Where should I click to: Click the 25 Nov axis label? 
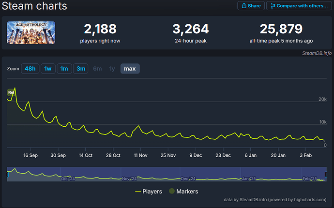pyautogui.click(x=168, y=155)
